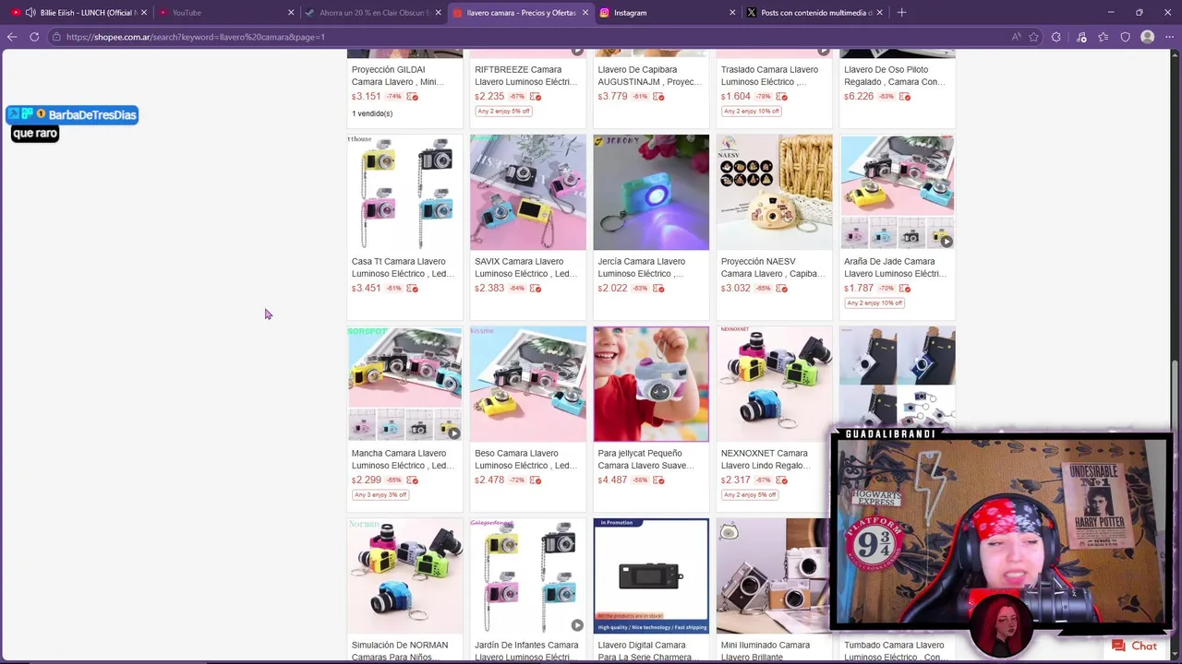Click coupon icon beside $3.451 price
The height and width of the screenshot is (664, 1182).
pyautogui.click(x=413, y=289)
